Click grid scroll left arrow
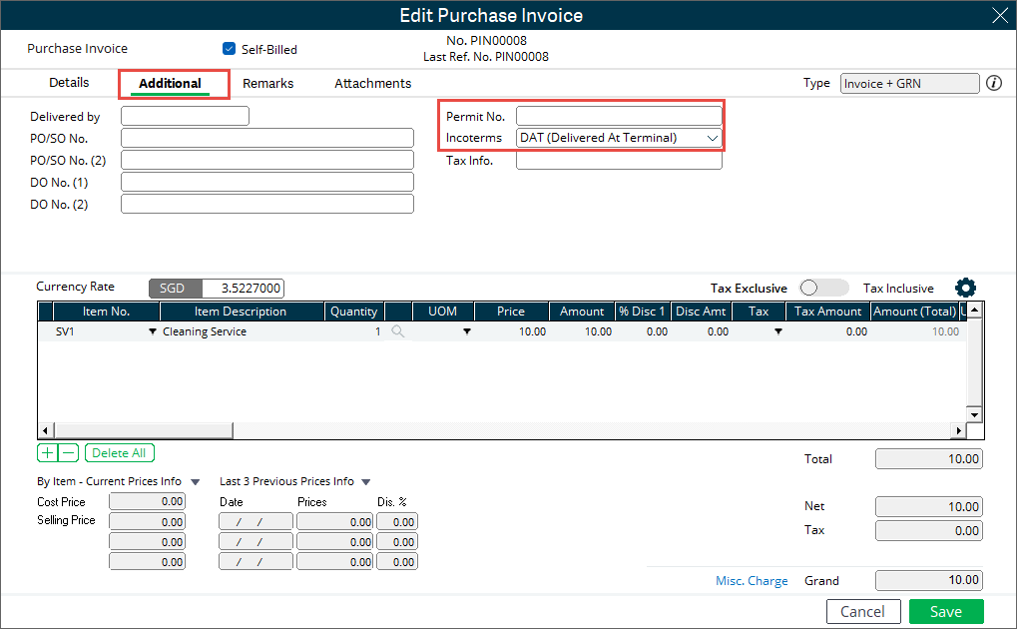This screenshot has width=1017, height=629. pyautogui.click(x=45, y=430)
